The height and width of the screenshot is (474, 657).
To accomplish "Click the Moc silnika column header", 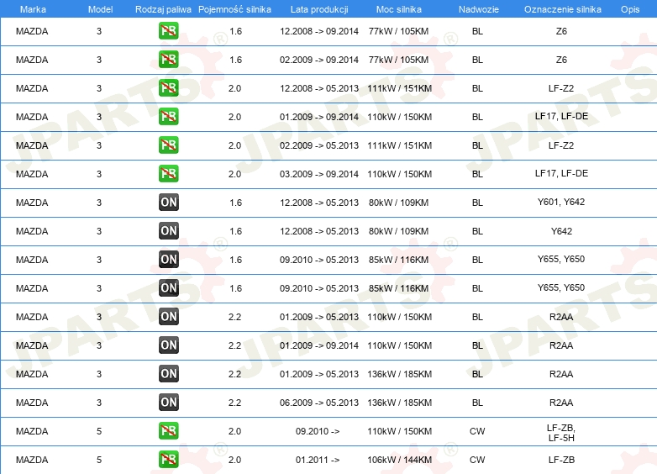I will pos(398,9).
